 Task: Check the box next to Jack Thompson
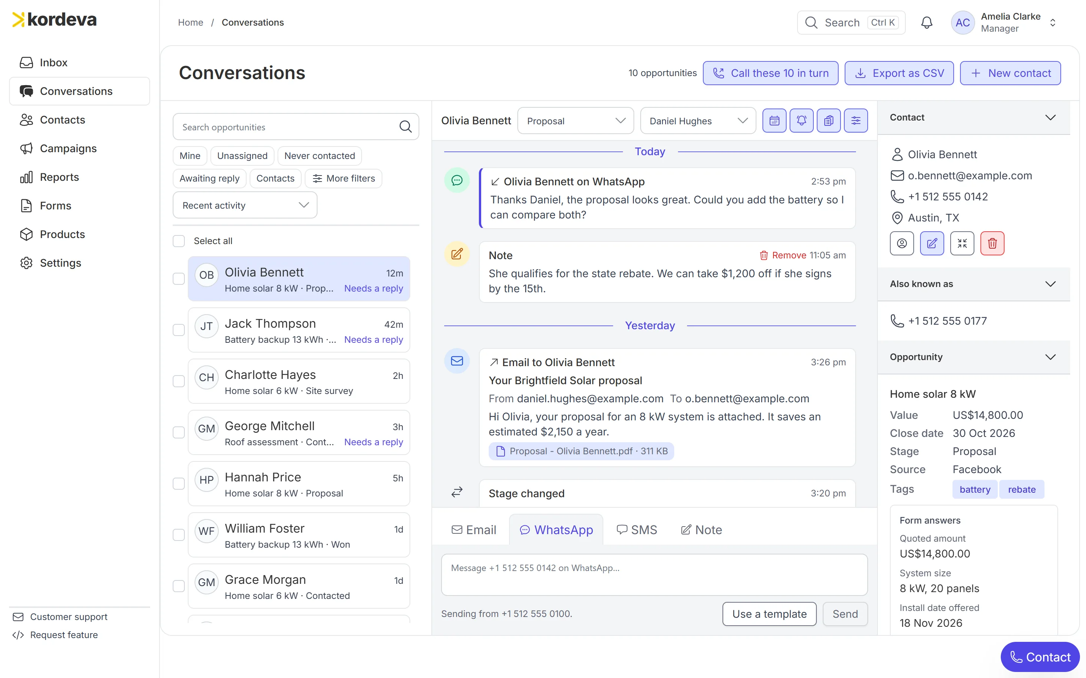click(179, 330)
